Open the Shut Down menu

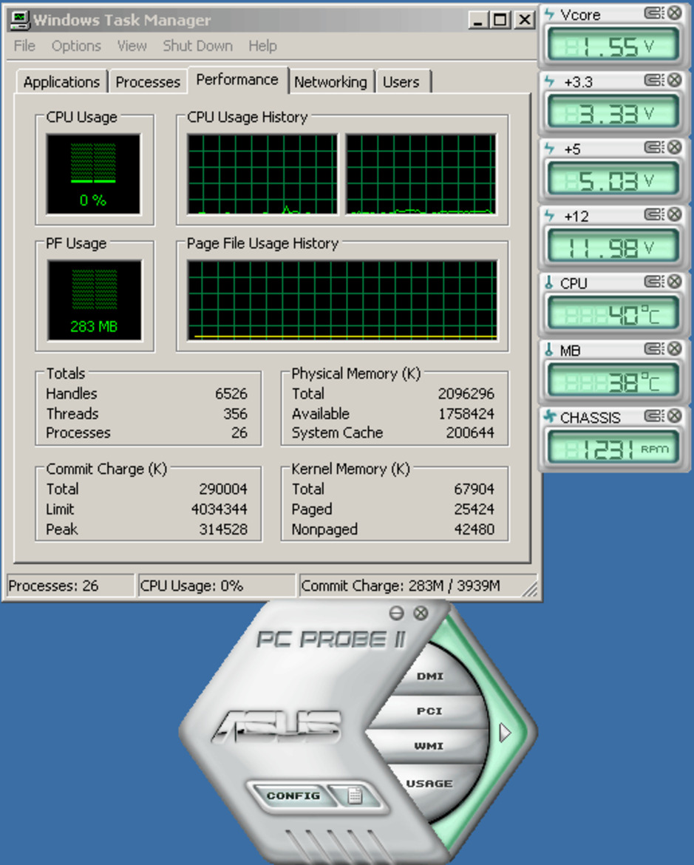197,46
